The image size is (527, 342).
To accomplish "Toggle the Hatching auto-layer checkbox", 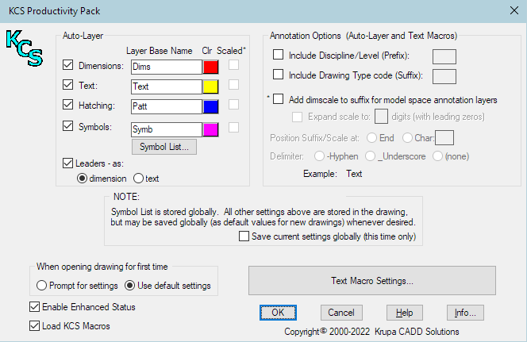I will (68, 105).
